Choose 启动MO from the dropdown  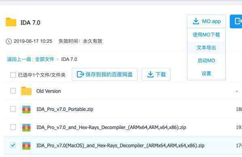pos(206,61)
